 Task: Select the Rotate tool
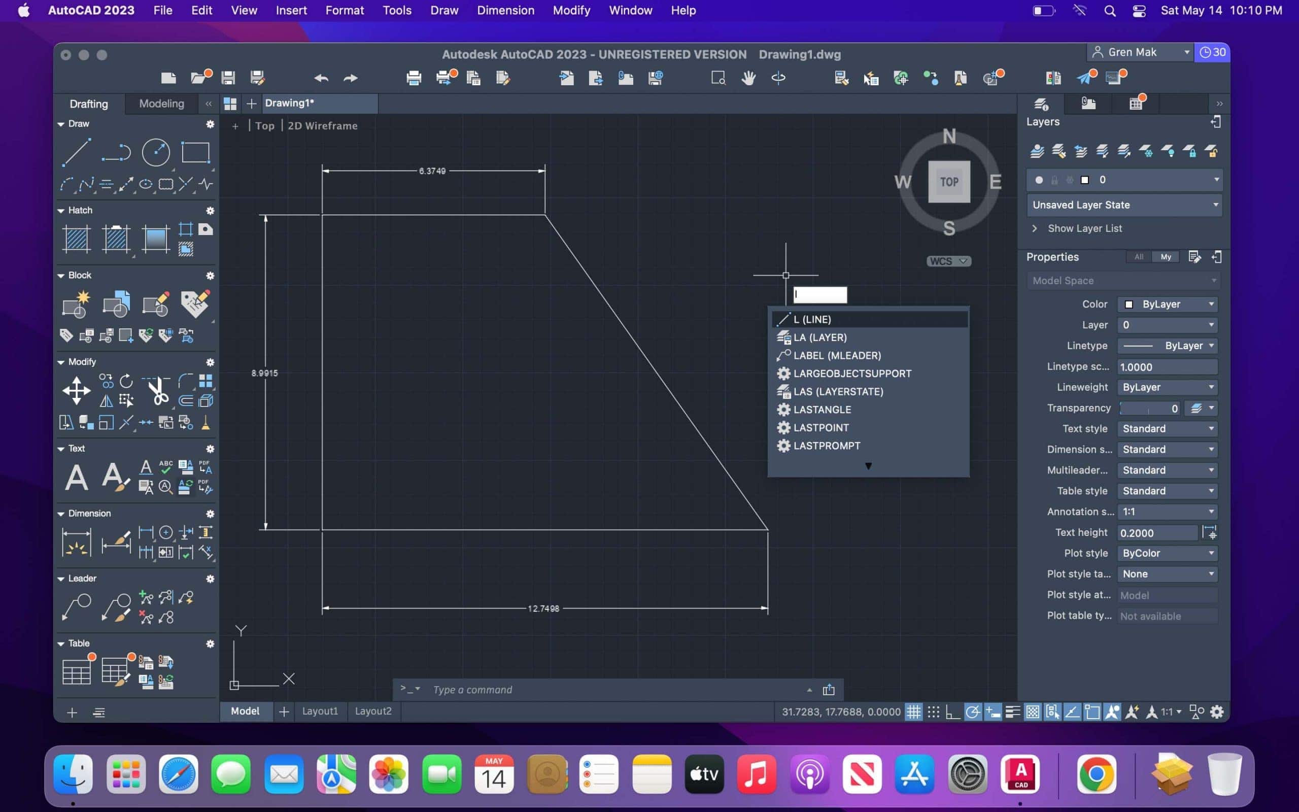(126, 381)
